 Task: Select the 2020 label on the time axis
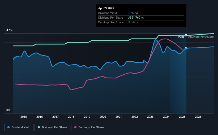[103, 117]
